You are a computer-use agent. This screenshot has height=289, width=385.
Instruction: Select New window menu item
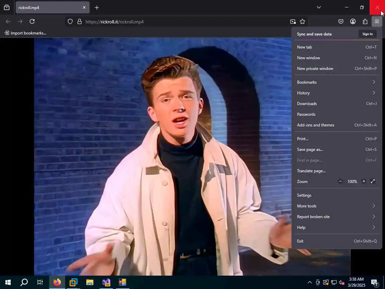[337, 58]
